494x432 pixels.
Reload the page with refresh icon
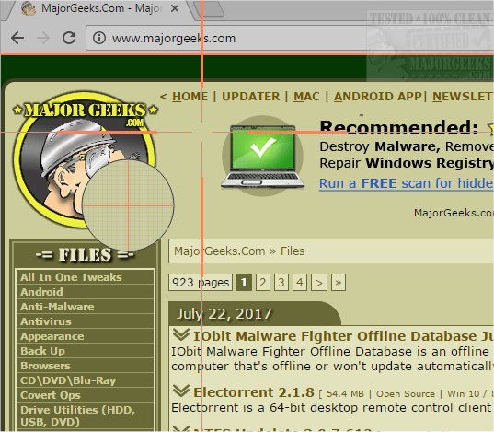(69, 38)
